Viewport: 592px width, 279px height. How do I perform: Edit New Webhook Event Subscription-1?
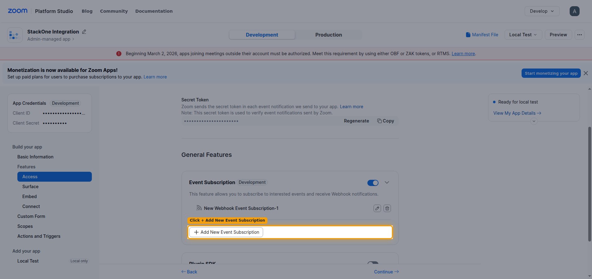377,208
